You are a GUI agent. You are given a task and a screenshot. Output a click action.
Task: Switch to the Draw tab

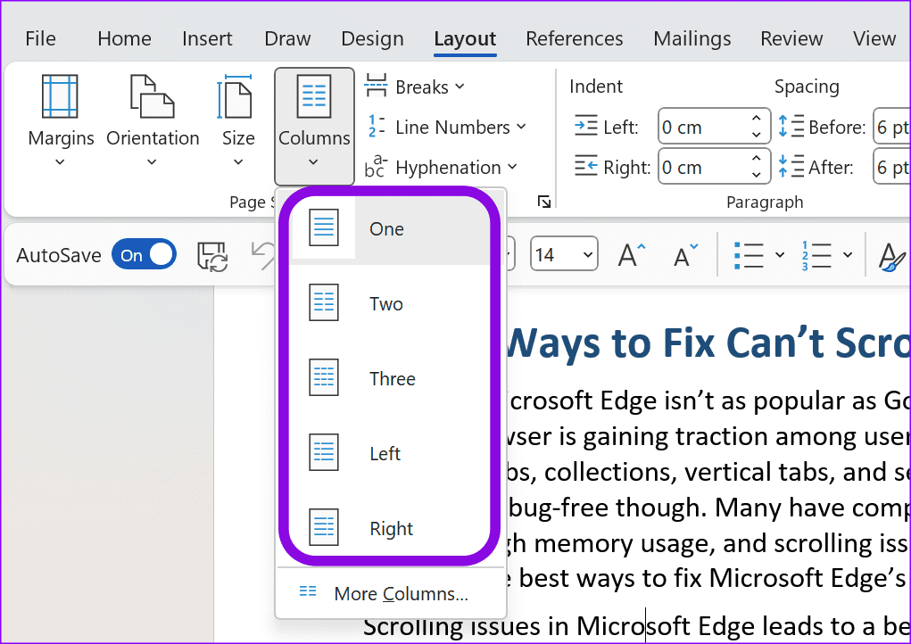point(287,39)
